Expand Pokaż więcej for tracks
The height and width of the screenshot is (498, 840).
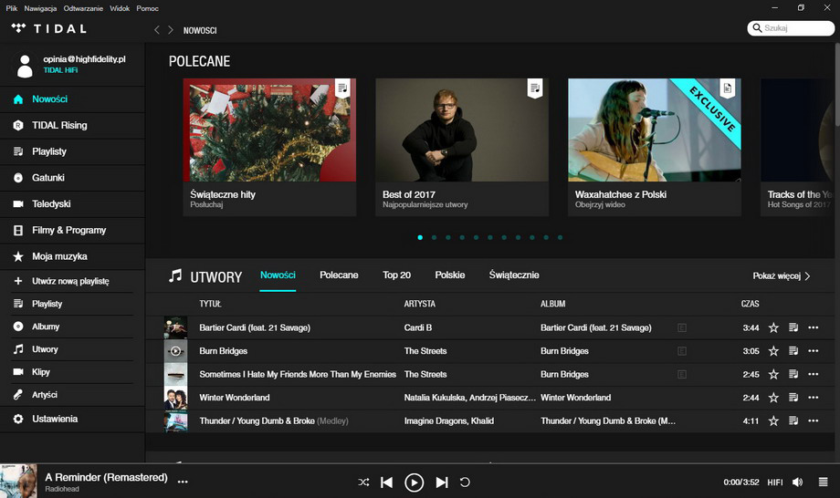781,276
